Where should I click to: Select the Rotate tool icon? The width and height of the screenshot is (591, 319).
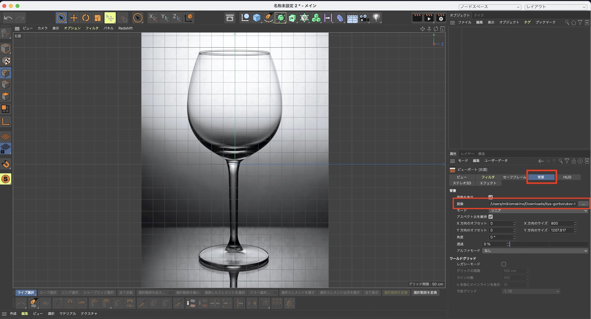[x=86, y=18]
